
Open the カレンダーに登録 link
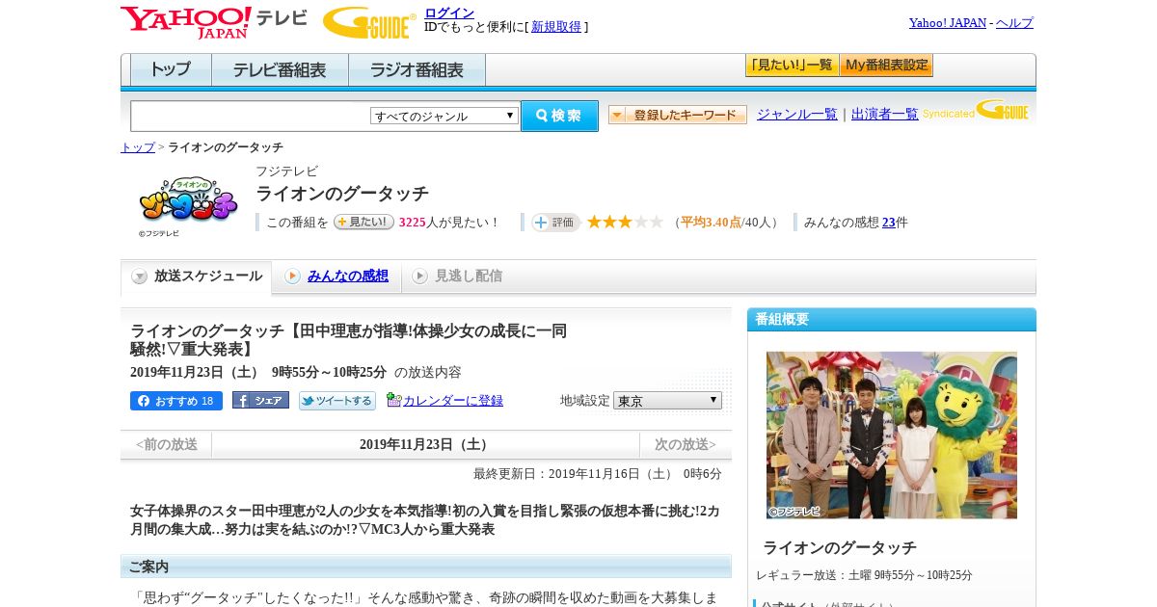[453, 401]
